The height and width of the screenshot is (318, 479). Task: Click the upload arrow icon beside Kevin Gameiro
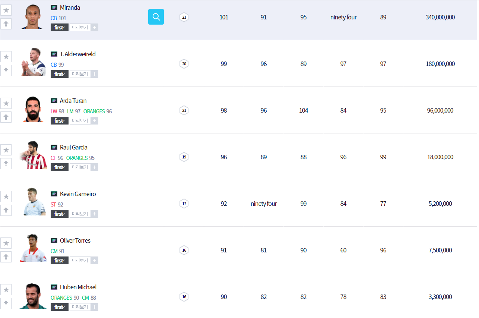point(6,210)
